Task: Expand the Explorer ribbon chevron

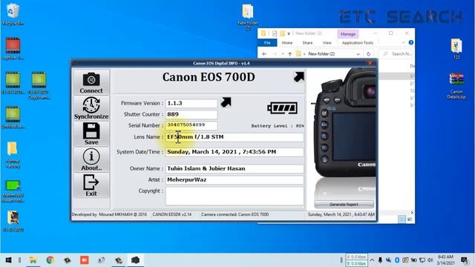Action: click(x=403, y=43)
